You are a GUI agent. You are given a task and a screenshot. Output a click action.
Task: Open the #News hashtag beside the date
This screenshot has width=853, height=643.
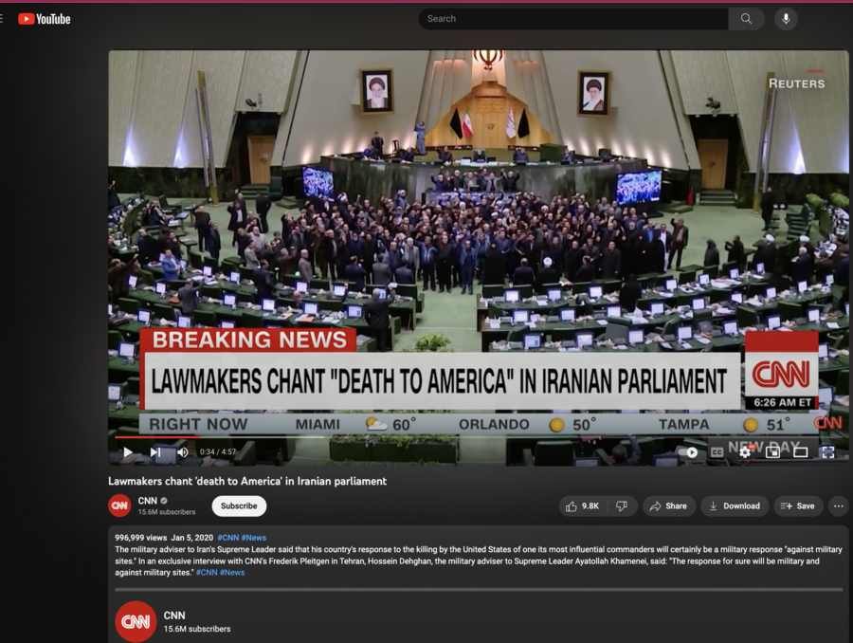[253, 538]
